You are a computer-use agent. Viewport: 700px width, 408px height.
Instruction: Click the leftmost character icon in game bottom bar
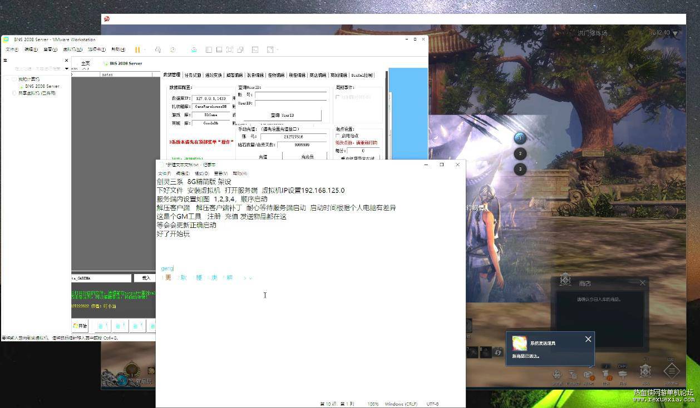tap(558, 375)
